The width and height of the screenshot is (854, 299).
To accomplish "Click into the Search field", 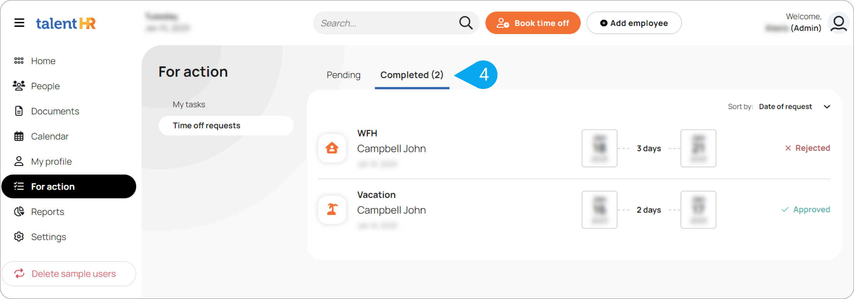I will pyautogui.click(x=386, y=23).
